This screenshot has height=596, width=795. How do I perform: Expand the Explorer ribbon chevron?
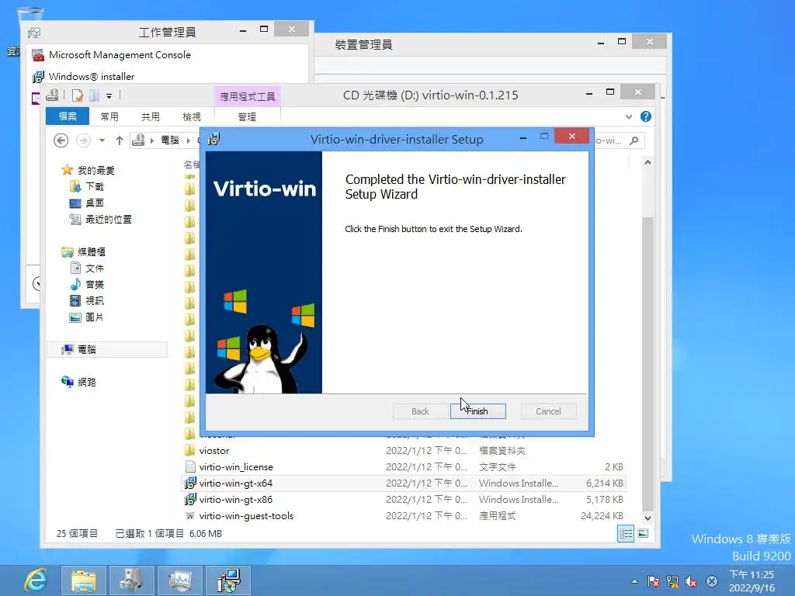tap(629, 116)
